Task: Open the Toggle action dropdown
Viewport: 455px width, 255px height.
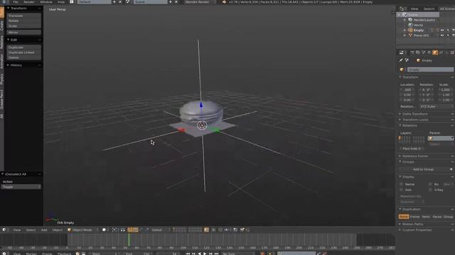Action: pos(21,187)
